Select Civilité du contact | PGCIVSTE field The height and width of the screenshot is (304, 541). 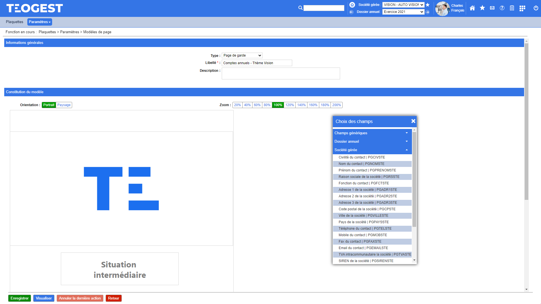pyautogui.click(x=372, y=157)
